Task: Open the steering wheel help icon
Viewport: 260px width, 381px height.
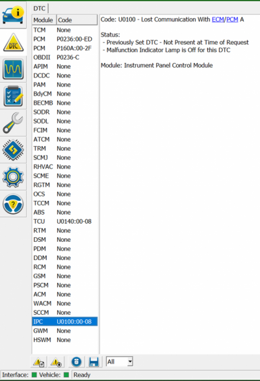Action: (13, 204)
